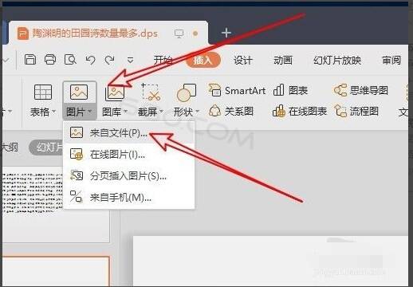Select 分页插入图片(S) option

pyautogui.click(x=129, y=176)
